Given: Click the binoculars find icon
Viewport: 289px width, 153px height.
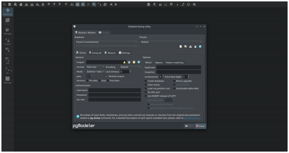Looking at the screenshot, I should click(x=72, y=4).
